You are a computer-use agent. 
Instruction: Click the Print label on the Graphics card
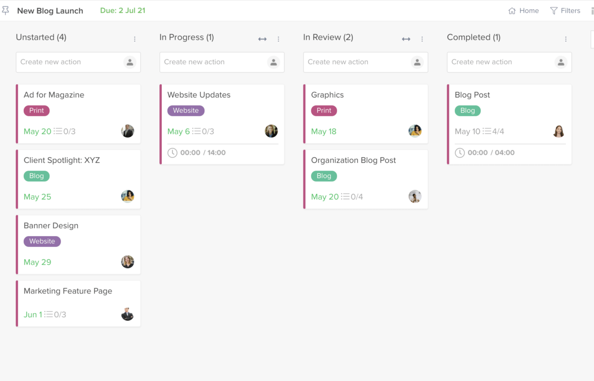point(324,110)
